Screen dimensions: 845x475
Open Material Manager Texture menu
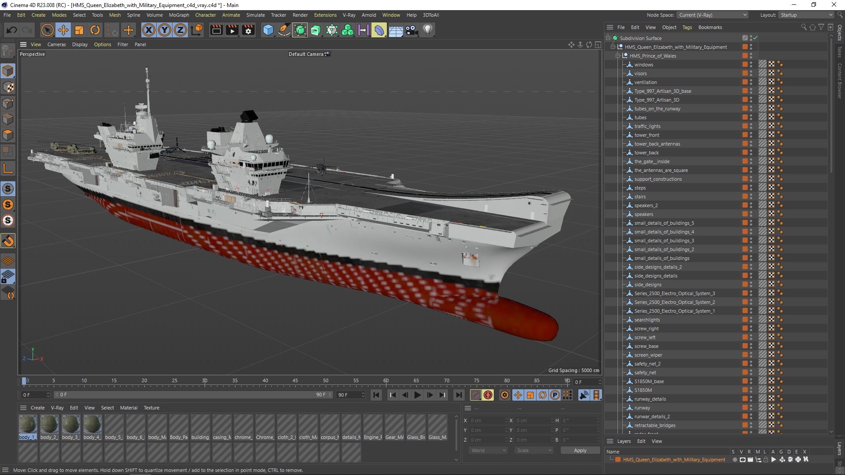tap(151, 408)
